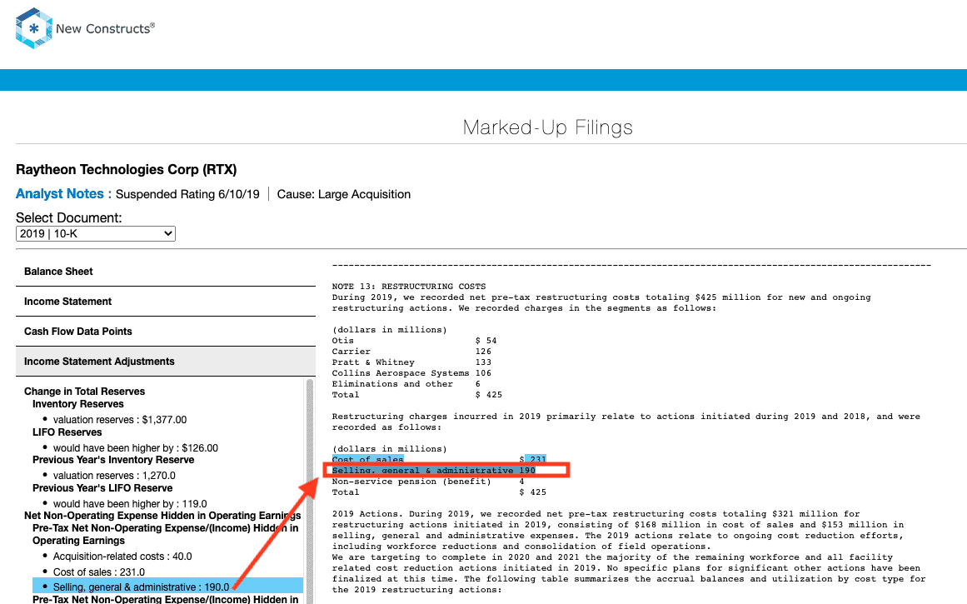967x604 pixels.
Task: Click the Collins Aerospace Systems 106 row
Action: pyautogui.click(x=411, y=373)
